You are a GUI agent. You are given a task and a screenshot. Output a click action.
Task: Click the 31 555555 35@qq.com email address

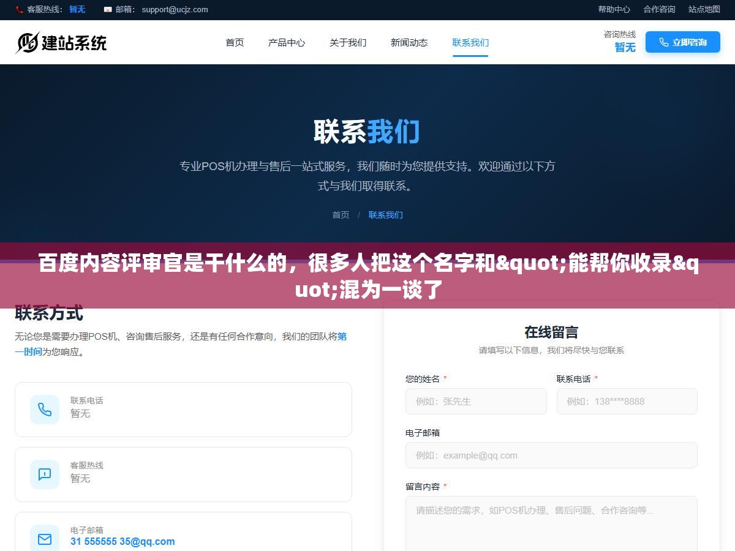(123, 541)
